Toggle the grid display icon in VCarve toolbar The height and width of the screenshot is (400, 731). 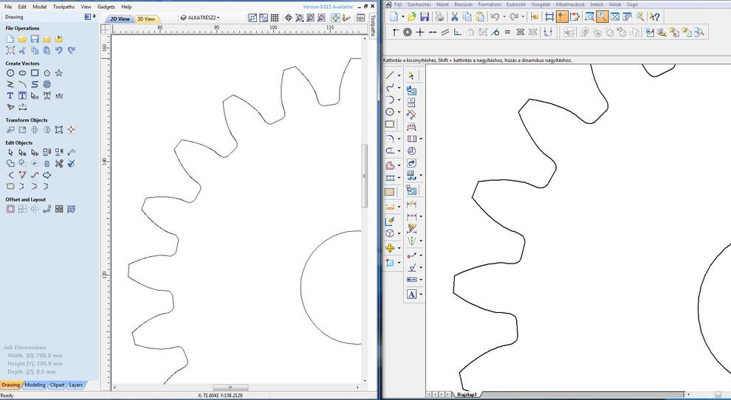[275, 18]
